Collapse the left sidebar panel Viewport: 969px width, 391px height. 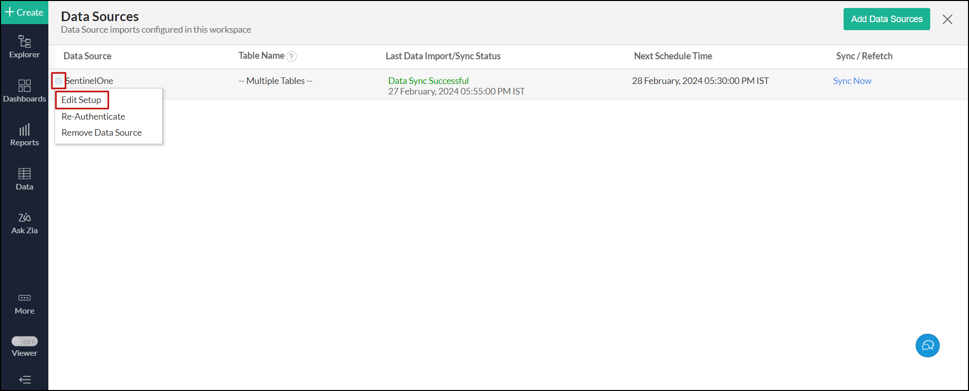pos(25,379)
